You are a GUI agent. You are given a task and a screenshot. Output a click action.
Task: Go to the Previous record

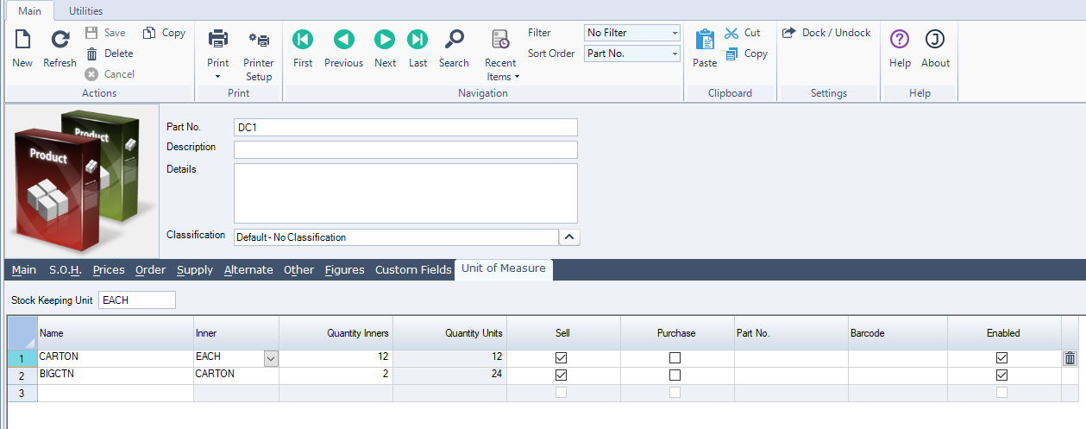343,40
